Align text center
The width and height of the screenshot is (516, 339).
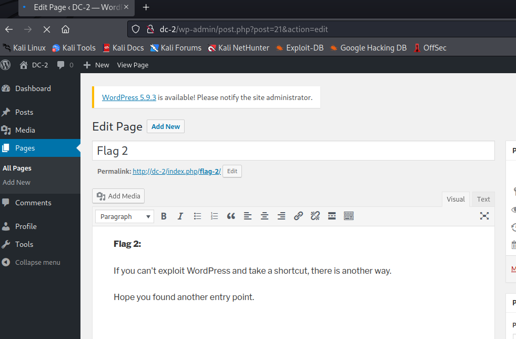[265, 216]
